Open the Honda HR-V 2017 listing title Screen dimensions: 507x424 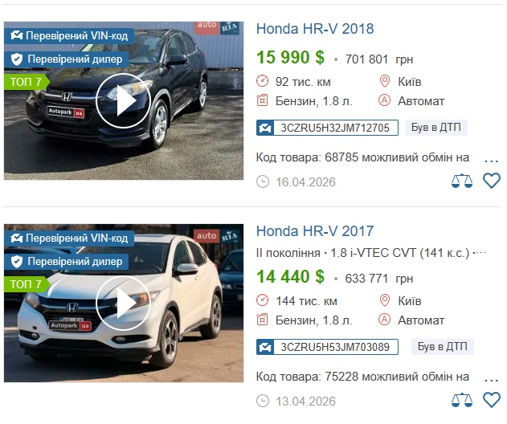[315, 231]
